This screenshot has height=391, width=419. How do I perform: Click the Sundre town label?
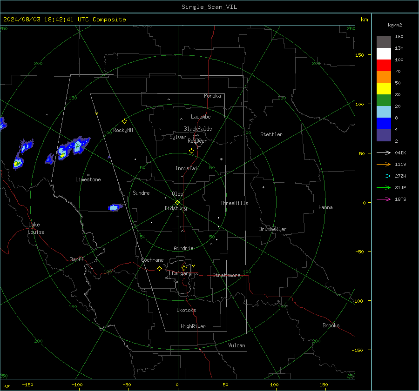pyautogui.click(x=141, y=193)
